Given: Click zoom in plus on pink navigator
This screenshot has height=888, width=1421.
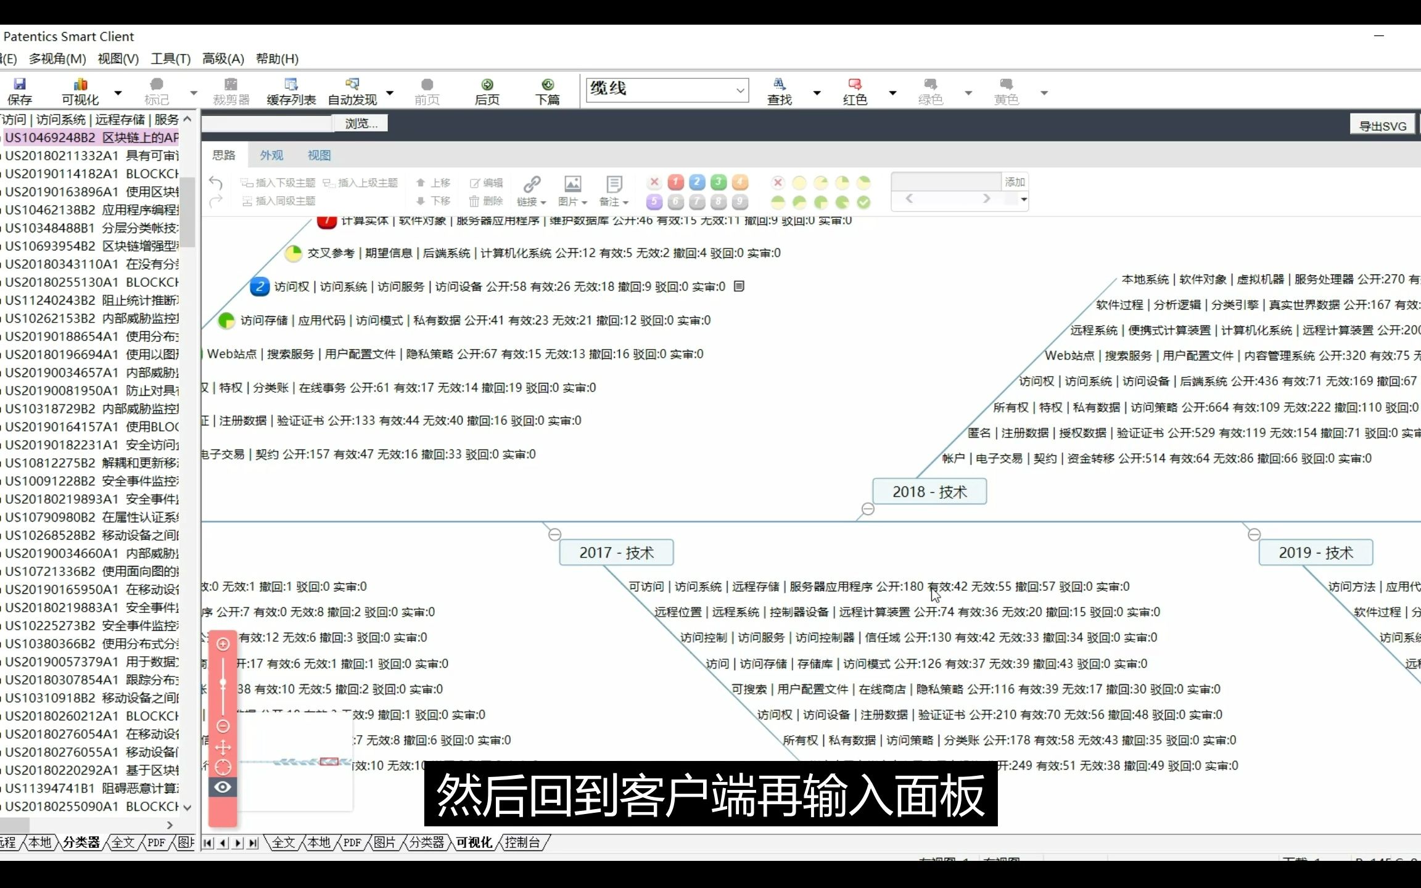Looking at the screenshot, I should 223,644.
